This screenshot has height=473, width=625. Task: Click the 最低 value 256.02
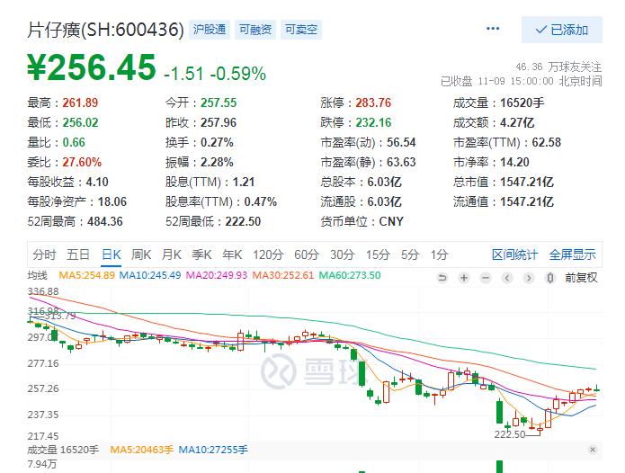[x=81, y=122]
